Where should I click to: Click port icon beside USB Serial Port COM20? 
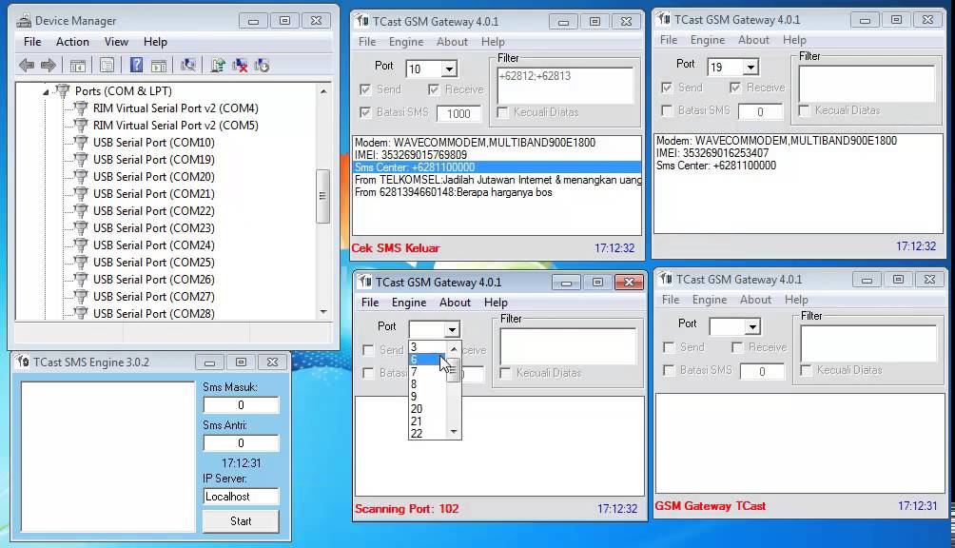(81, 177)
